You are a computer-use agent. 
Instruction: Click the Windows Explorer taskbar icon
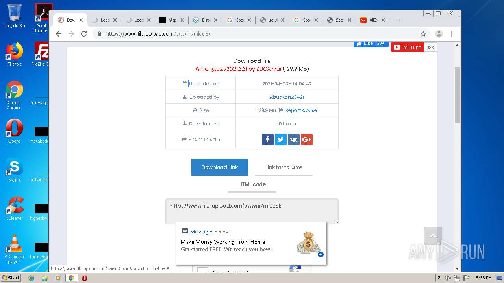click(x=44, y=278)
